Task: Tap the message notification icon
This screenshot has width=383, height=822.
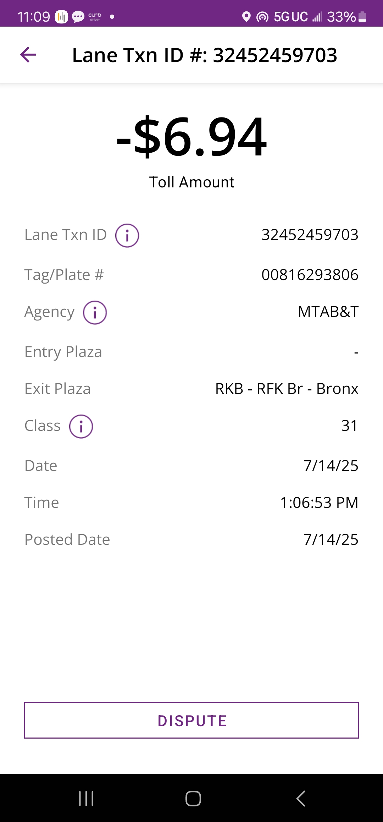Action: (x=78, y=17)
